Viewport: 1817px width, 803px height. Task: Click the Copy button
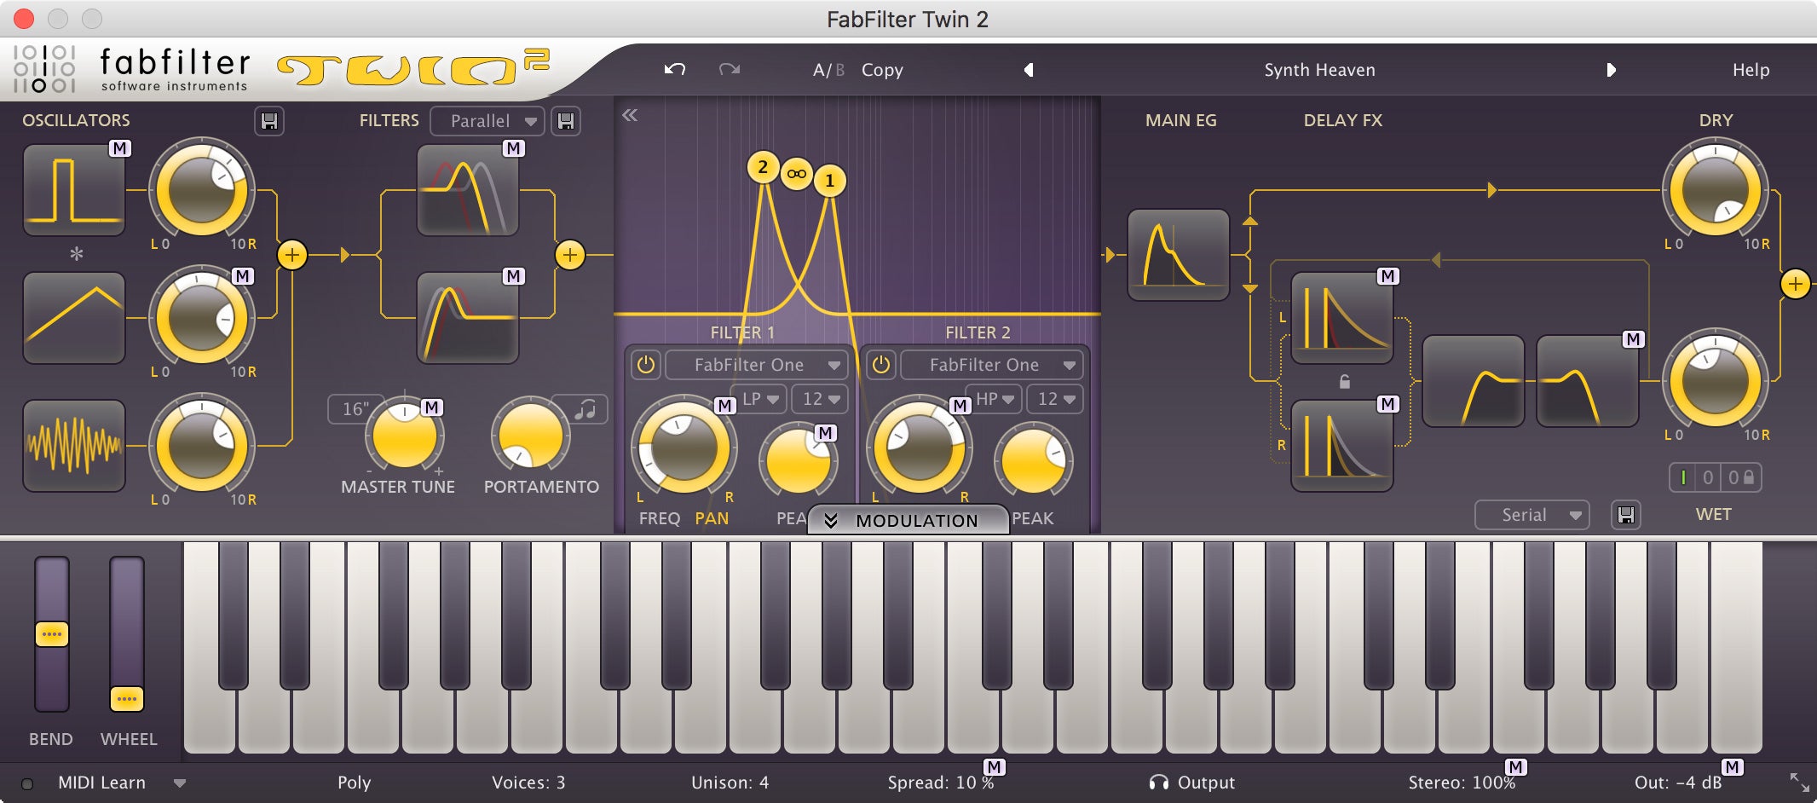pyautogui.click(x=882, y=70)
